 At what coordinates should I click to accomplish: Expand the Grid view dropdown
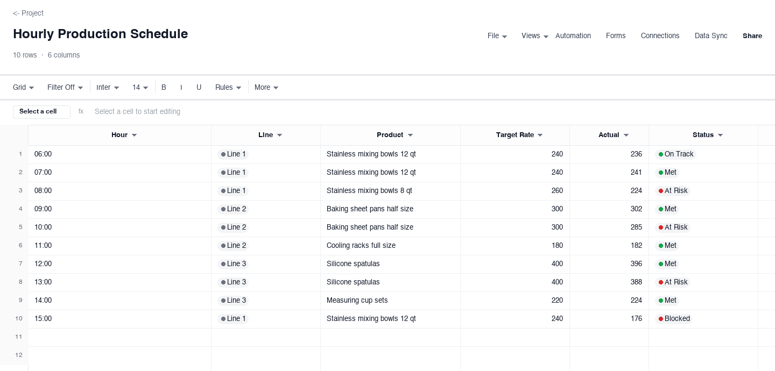coord(24,87)
